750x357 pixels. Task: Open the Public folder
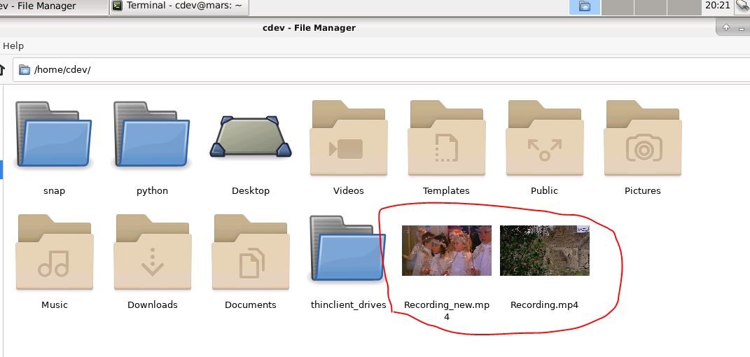point(544,138)
